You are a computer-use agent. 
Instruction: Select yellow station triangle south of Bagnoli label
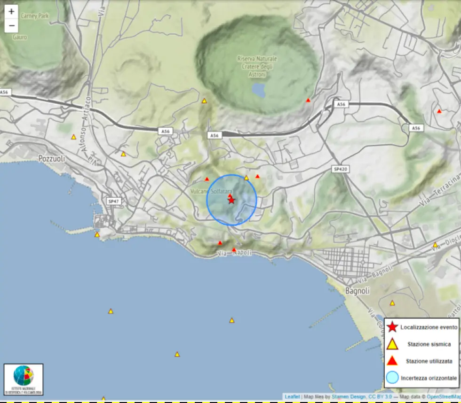(392, 303)
